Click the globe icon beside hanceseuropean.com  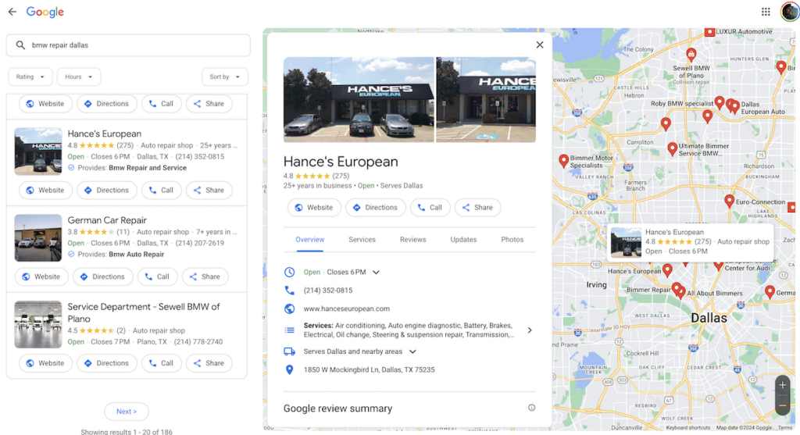pos(289,308)
